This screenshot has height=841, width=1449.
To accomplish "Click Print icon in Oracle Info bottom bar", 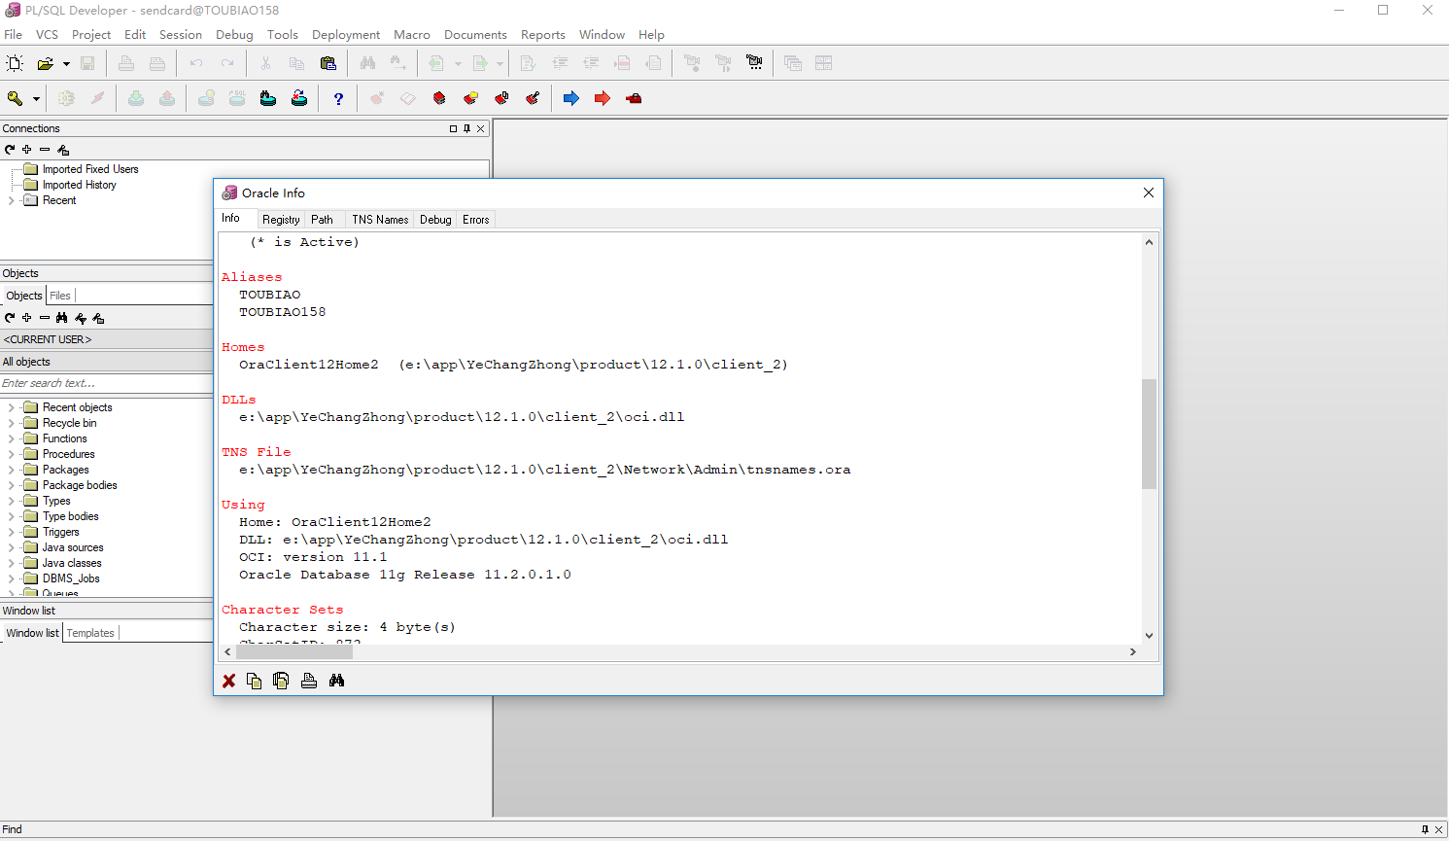I will coord(309,681).
